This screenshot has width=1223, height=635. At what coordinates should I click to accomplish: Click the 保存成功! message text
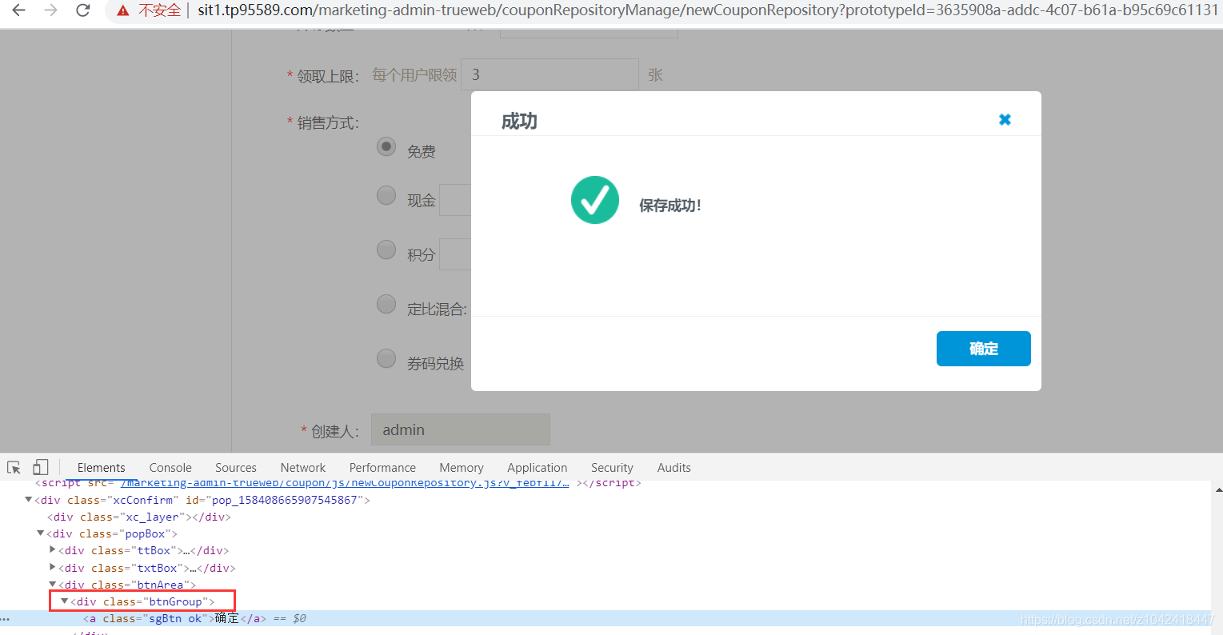[x=670, y=206]
